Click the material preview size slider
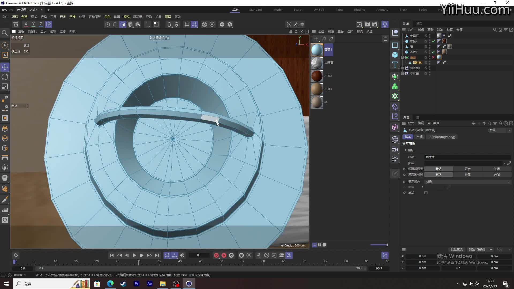The image size is (514, 289). [x=379, y=245]
